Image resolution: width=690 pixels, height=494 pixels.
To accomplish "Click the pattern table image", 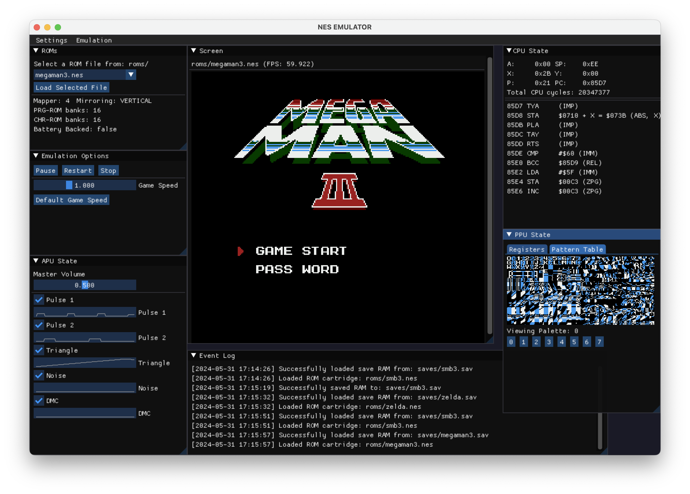I will point(580,291).
